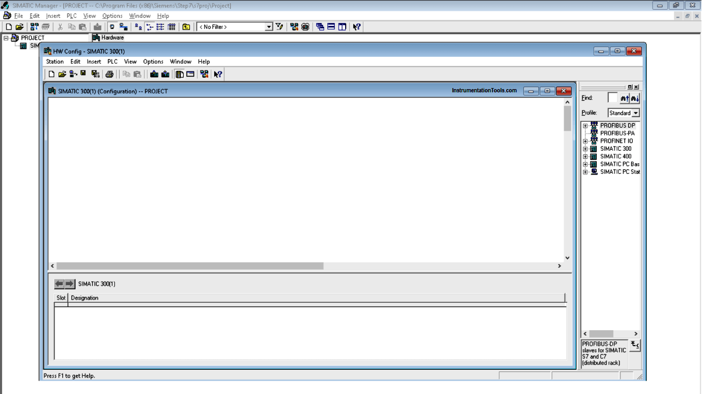702x394 pixels.
Task: Click the configuration pane horizontal scrollbar thumb
Action: pos(190,266)
